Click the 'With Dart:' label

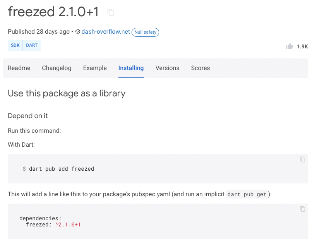[21, 144]
